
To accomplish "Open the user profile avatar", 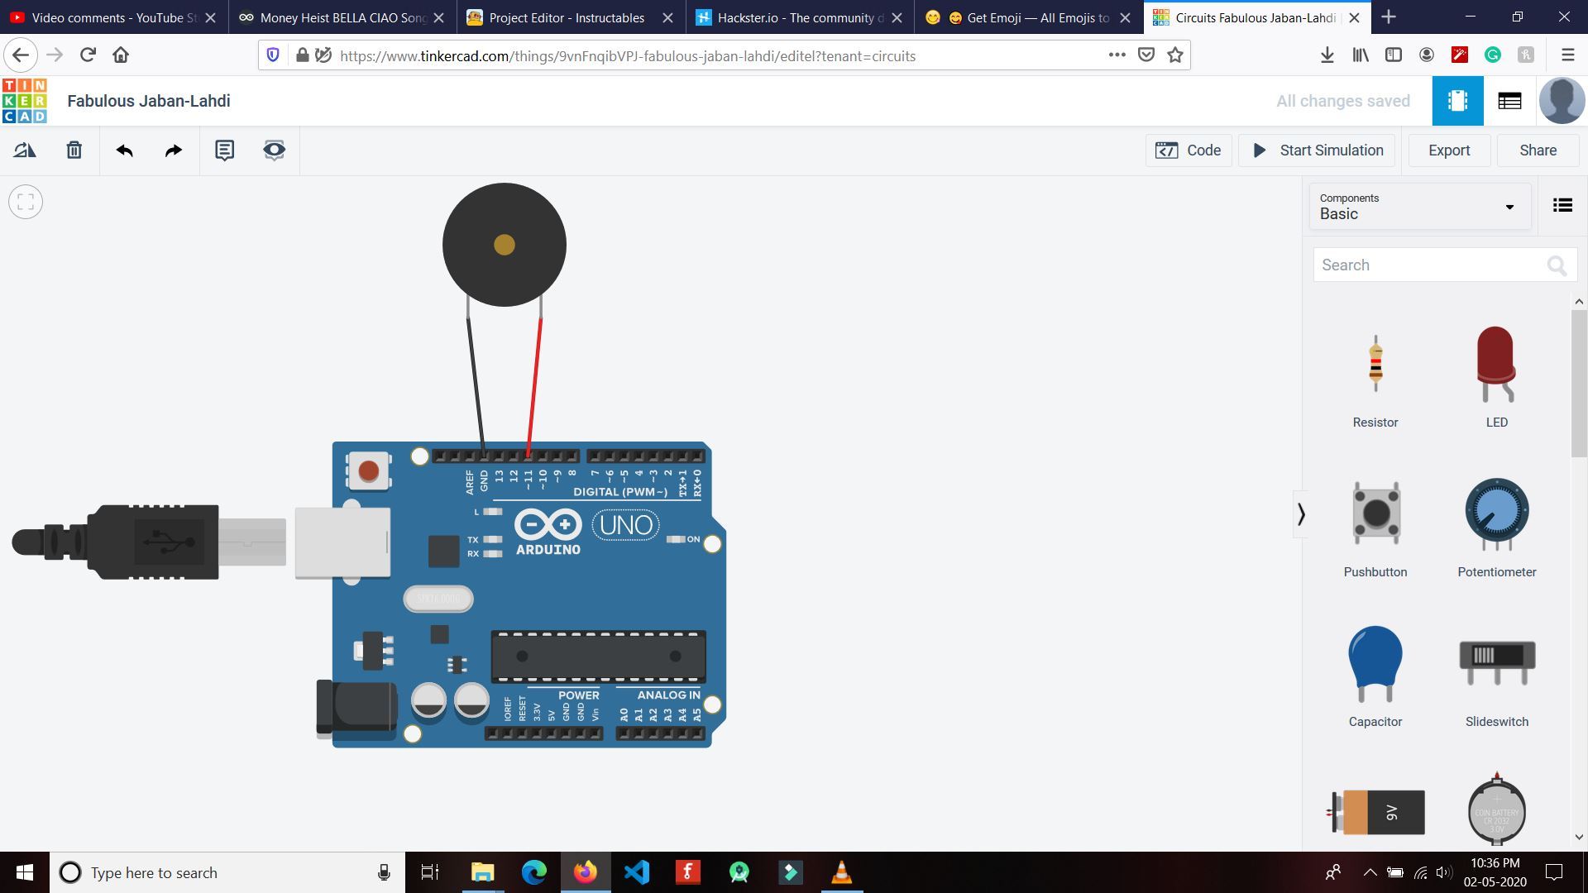I will pyautogui.click(x=1562, y=101).
